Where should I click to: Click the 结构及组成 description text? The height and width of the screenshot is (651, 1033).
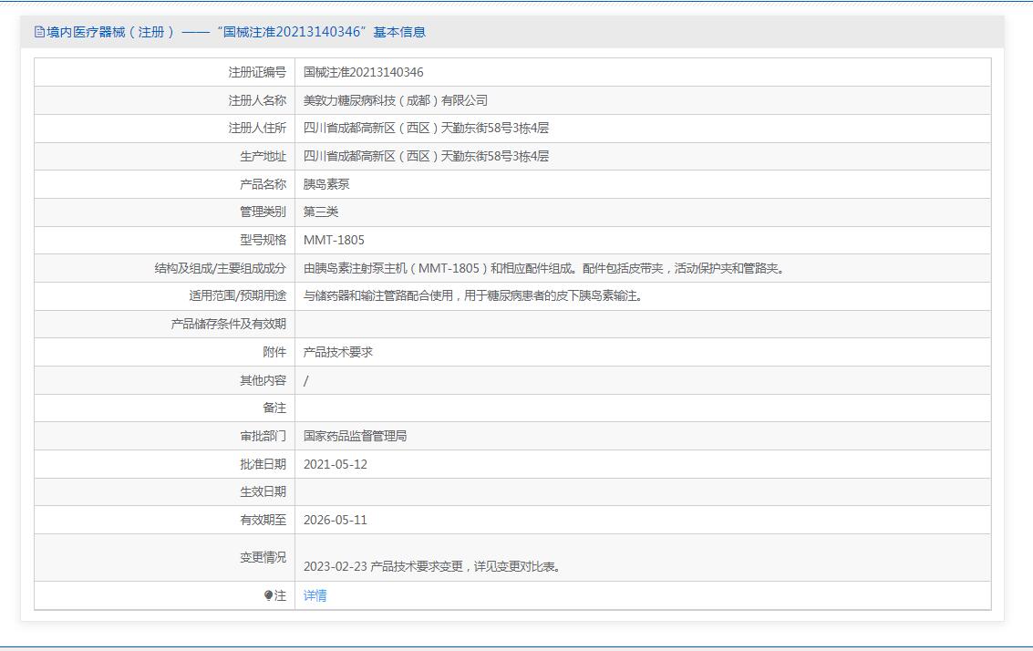[x=543, y=268]
